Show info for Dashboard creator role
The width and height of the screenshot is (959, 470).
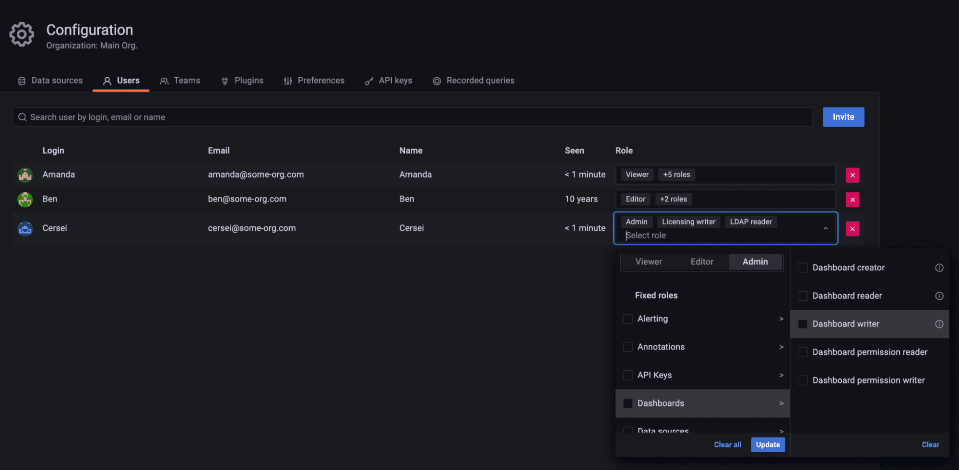tap(939, 268)
